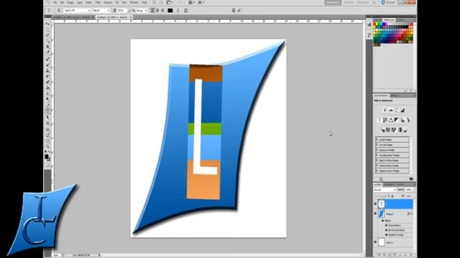The image size is (460, 258).
Task: Click the Create Warped Text icon
Action: 178,11
